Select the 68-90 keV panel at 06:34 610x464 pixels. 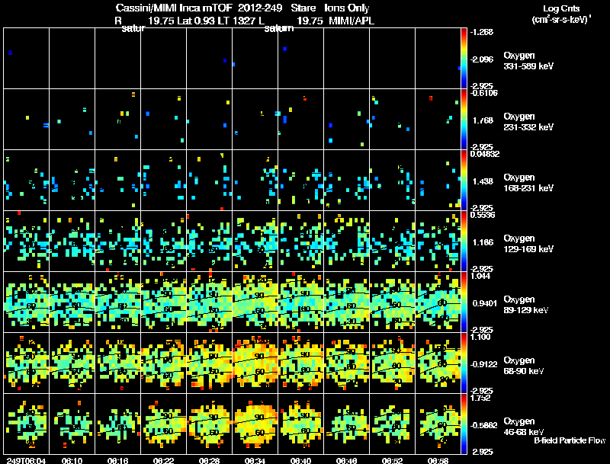click(255, 363)
